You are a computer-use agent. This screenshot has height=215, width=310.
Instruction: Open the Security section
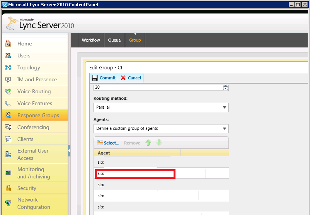[35, 188]
